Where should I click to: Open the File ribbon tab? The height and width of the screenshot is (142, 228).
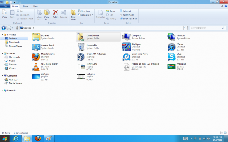pyautogui.click(x=5, y=6)
